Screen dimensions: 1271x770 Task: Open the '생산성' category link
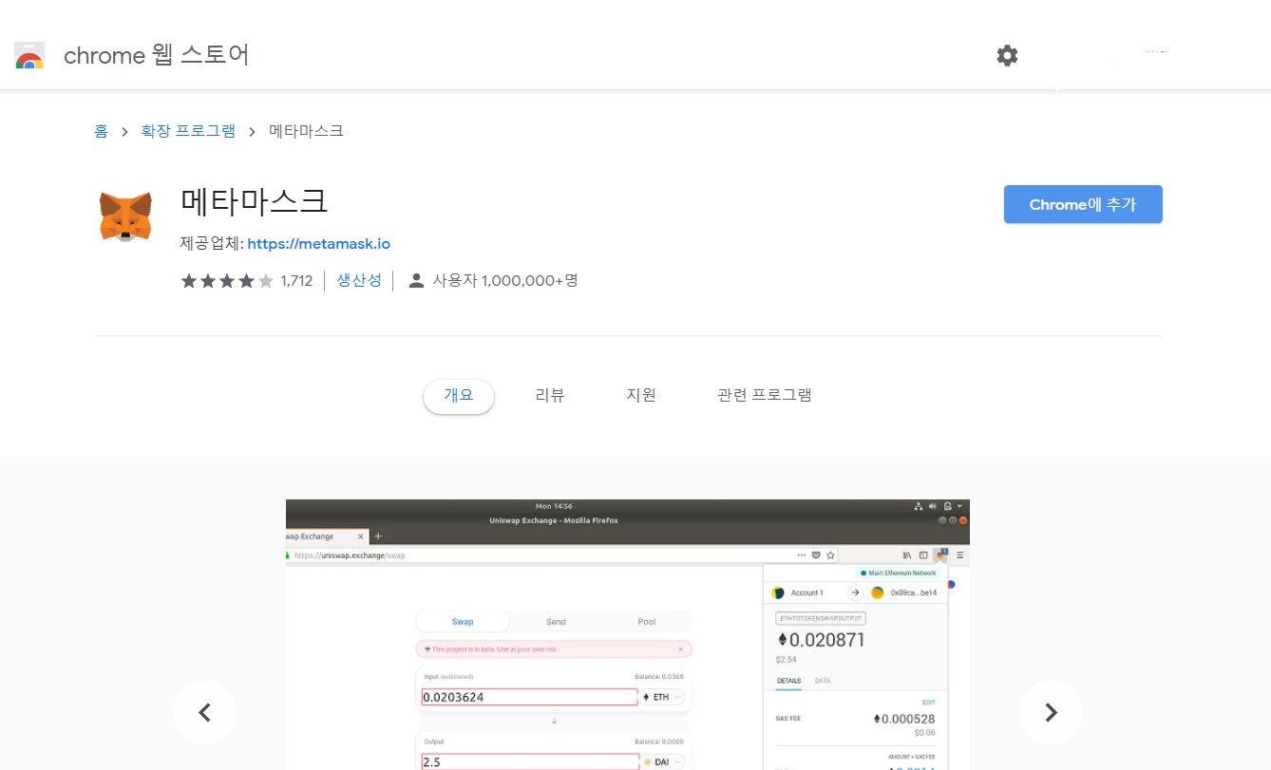pyautogui.click(x=359, y=280)
